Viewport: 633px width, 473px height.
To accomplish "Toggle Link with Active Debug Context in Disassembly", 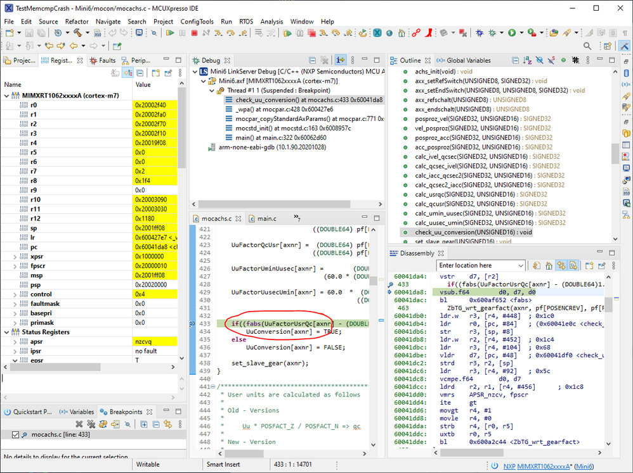I will coord(560,265).
